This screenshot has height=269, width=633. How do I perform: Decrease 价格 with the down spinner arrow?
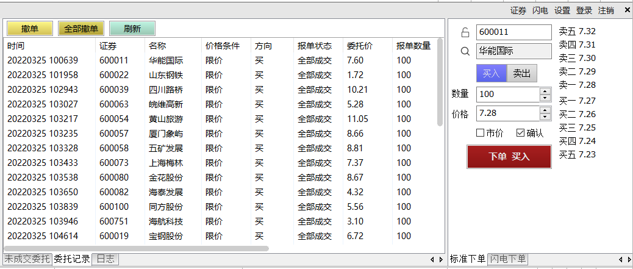coord(545,117)
